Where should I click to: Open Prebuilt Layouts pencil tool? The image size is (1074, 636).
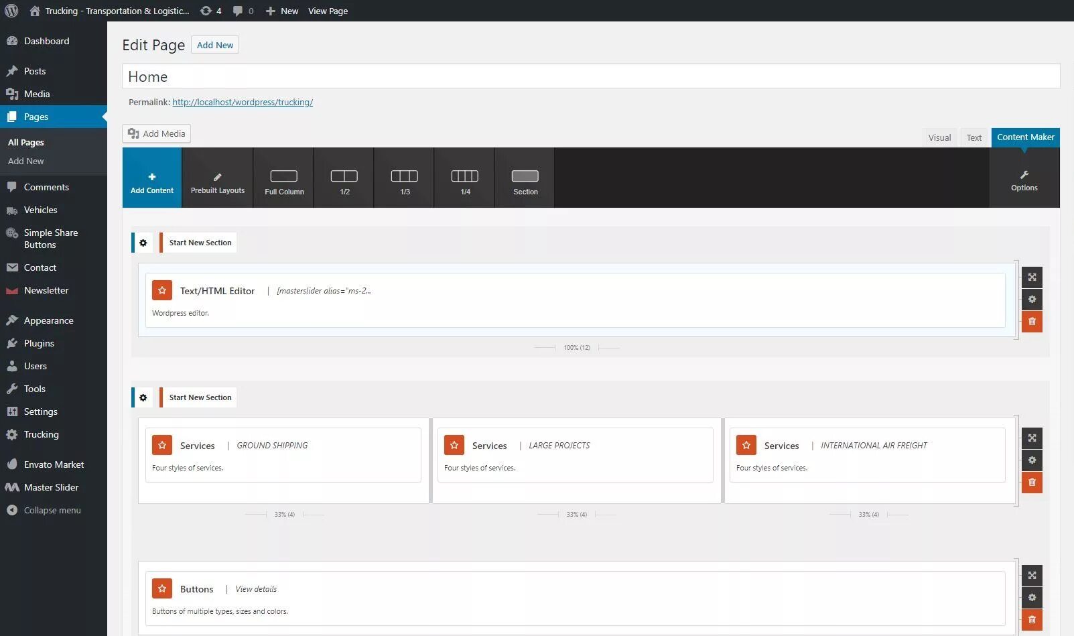tap(217, 178)
